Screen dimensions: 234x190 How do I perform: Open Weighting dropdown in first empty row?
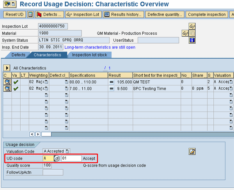[x=46, y=95]
